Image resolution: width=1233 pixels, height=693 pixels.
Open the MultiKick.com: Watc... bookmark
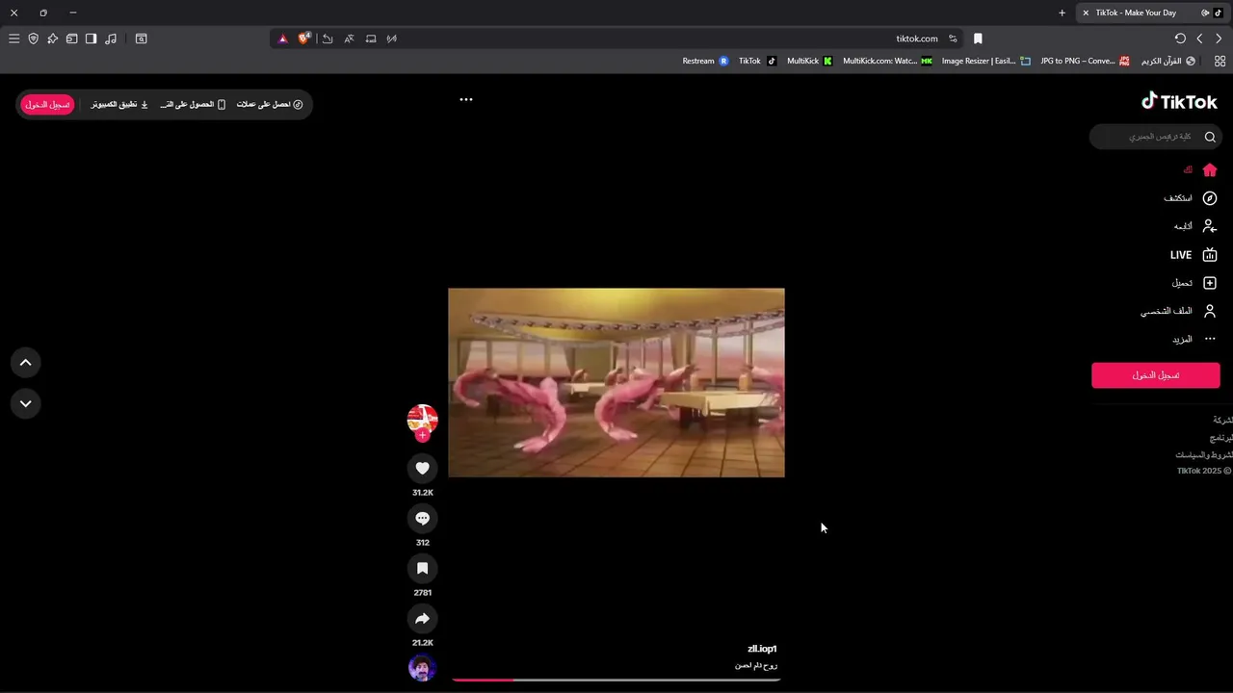(x=887, y=61)
